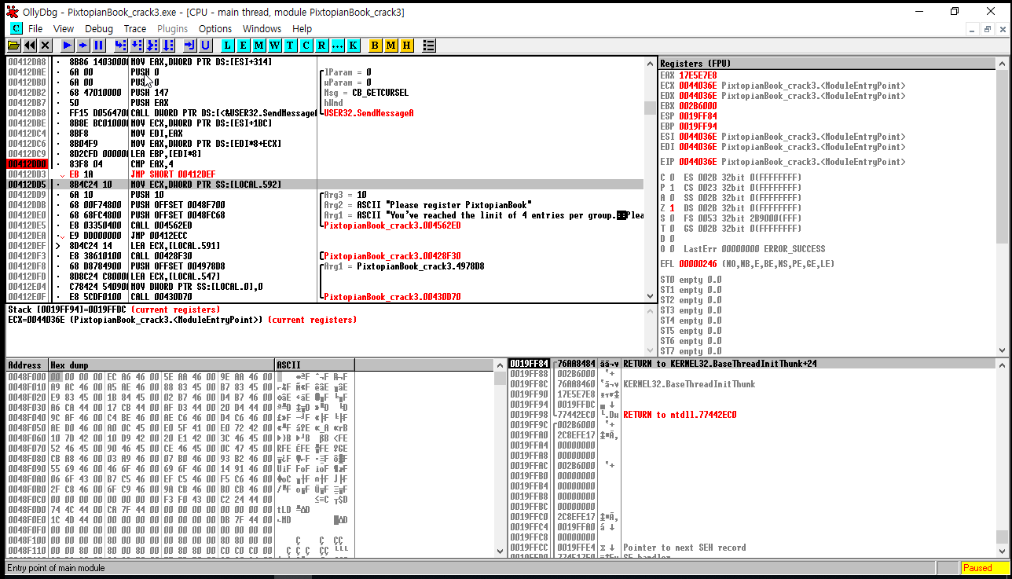Select stack address 0019FF84
The height and width of the screenshot is (579, 1012).
point(530,364)
